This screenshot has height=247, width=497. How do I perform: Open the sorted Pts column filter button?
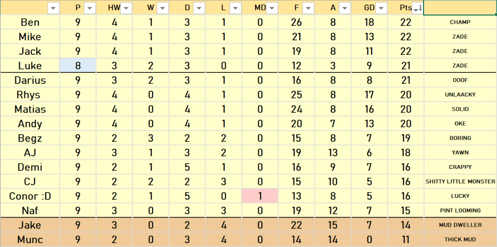(x=417, y=8)
